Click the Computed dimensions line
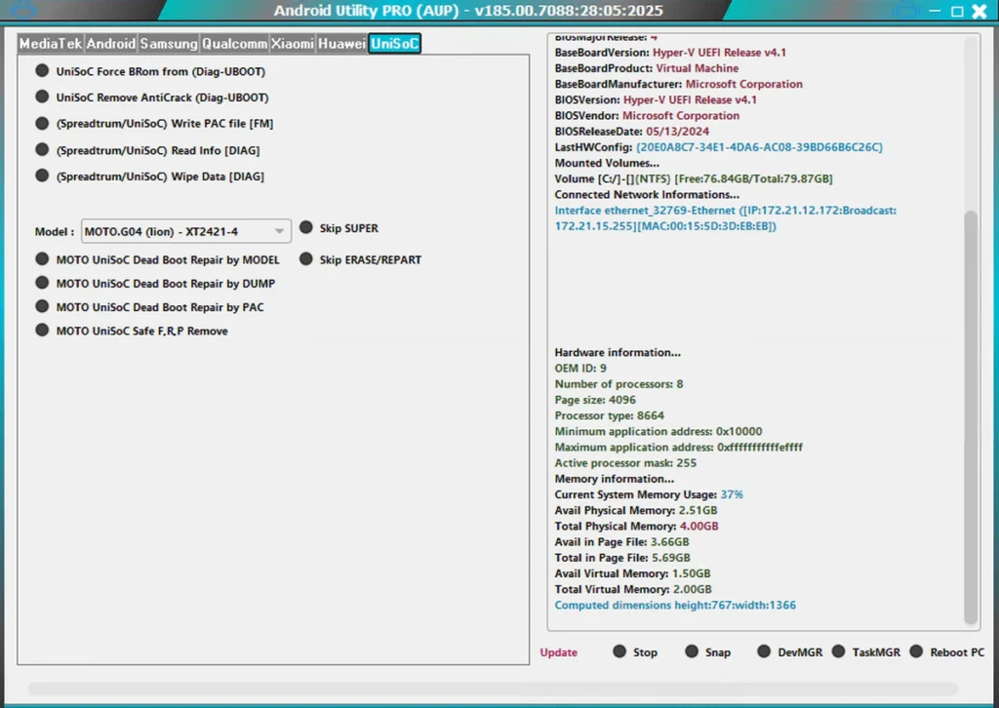999x708 pixels. [675, 605]
